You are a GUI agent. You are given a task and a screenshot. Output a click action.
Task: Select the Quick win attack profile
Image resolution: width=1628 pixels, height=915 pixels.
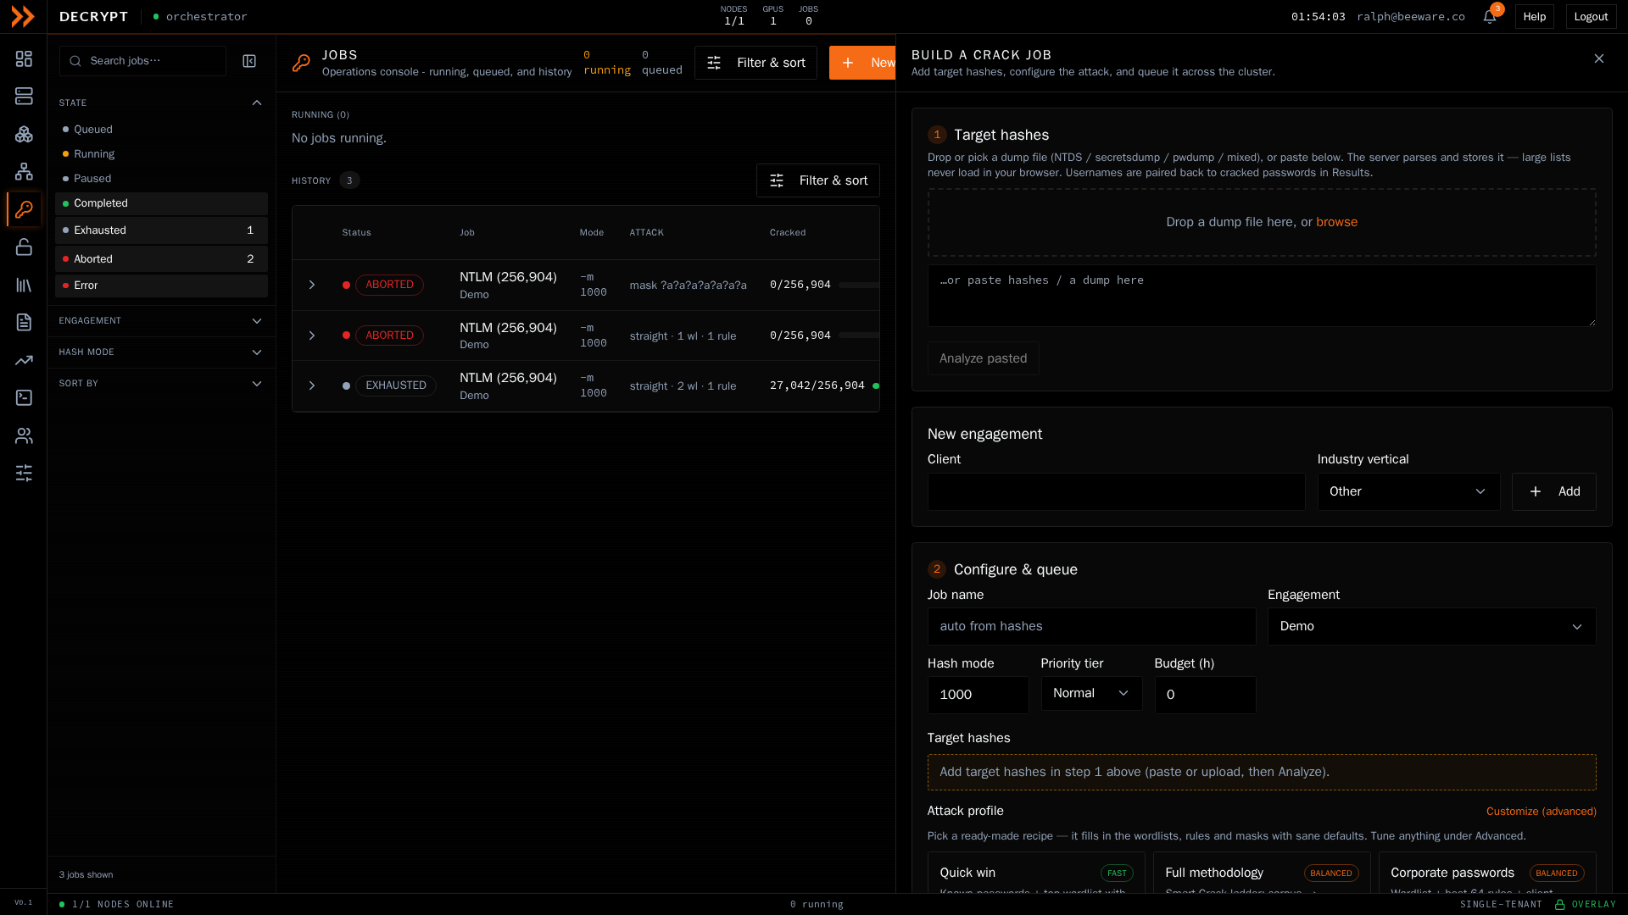1036,873
